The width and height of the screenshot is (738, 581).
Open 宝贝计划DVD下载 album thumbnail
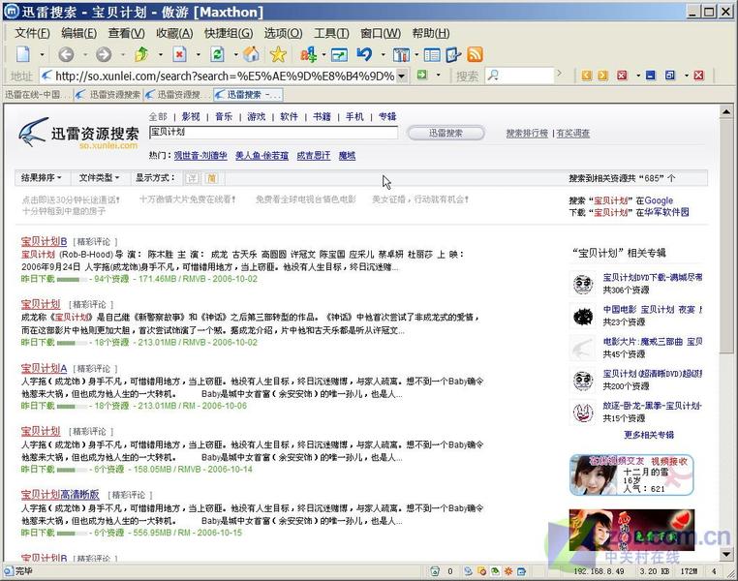tap(583, 284)
